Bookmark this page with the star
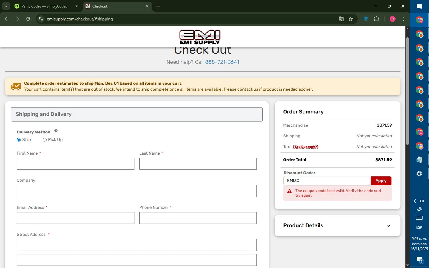The height and width of the screenshot is (268, 429). [351, 19]
